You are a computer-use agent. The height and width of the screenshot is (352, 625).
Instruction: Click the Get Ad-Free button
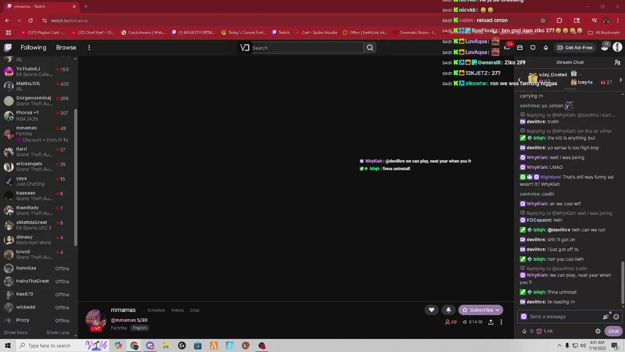(x=575, y=47)
